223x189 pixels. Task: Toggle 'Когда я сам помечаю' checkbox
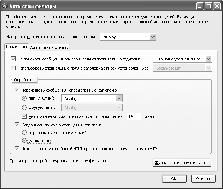click(x=17, y=125)
